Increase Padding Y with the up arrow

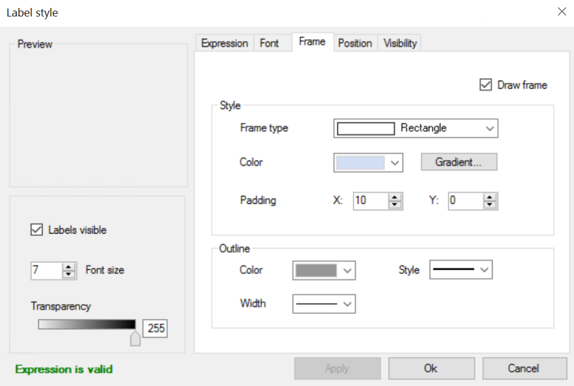click(x=489, y=197)
